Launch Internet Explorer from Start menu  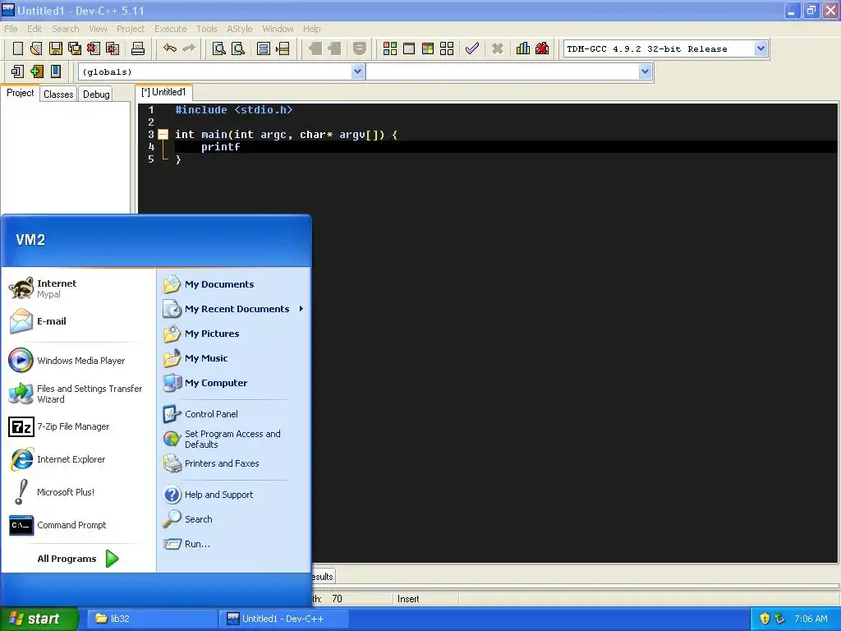[x=78, y=459]
